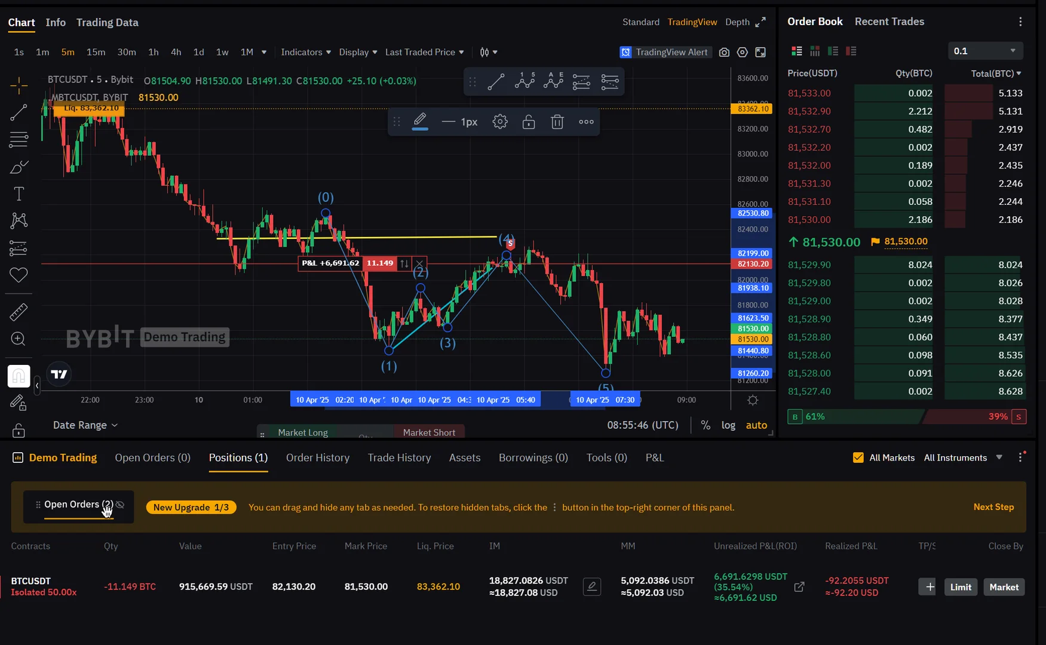Open the Info tab
Viewport: 1046px width, 645px height.
56,22
